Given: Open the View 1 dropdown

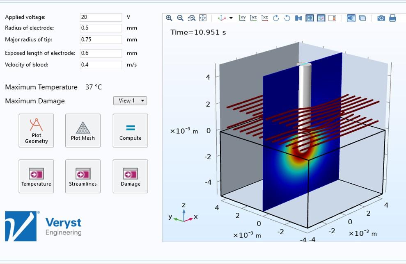Looking at the screenshot, I should 130,100.
